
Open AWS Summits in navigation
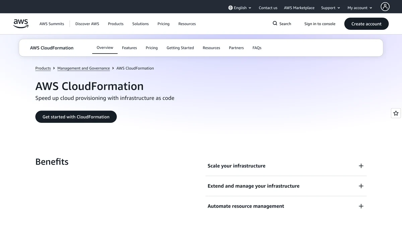click(x=52, y=24)
